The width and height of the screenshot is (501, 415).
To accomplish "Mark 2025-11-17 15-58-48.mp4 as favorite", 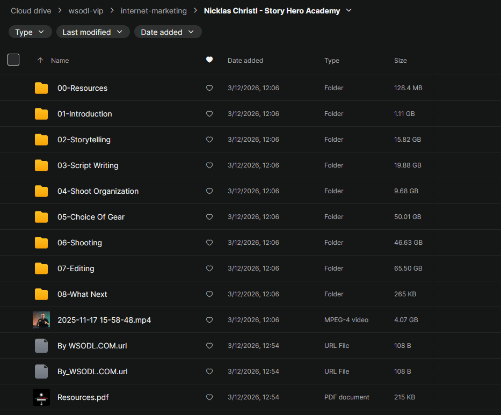I will click(209, 320).
